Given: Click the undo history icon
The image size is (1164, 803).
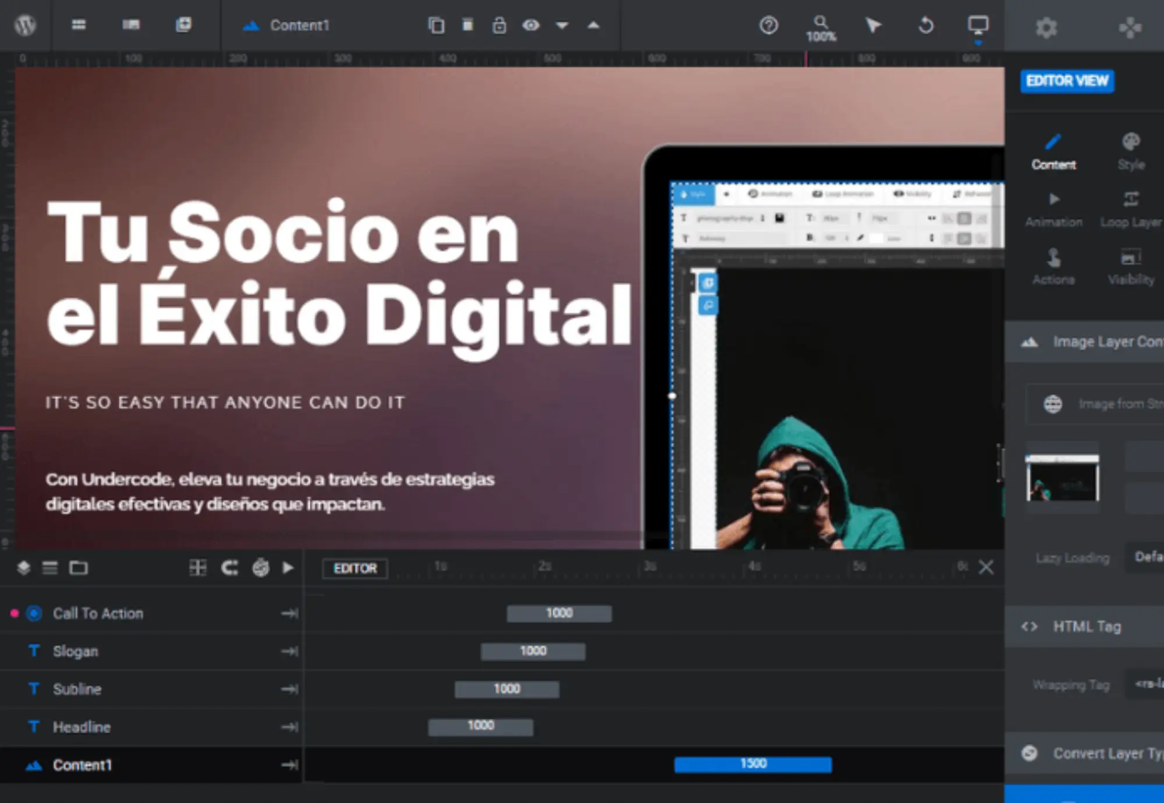Looking at the screenshot, I should click(925, 26).
